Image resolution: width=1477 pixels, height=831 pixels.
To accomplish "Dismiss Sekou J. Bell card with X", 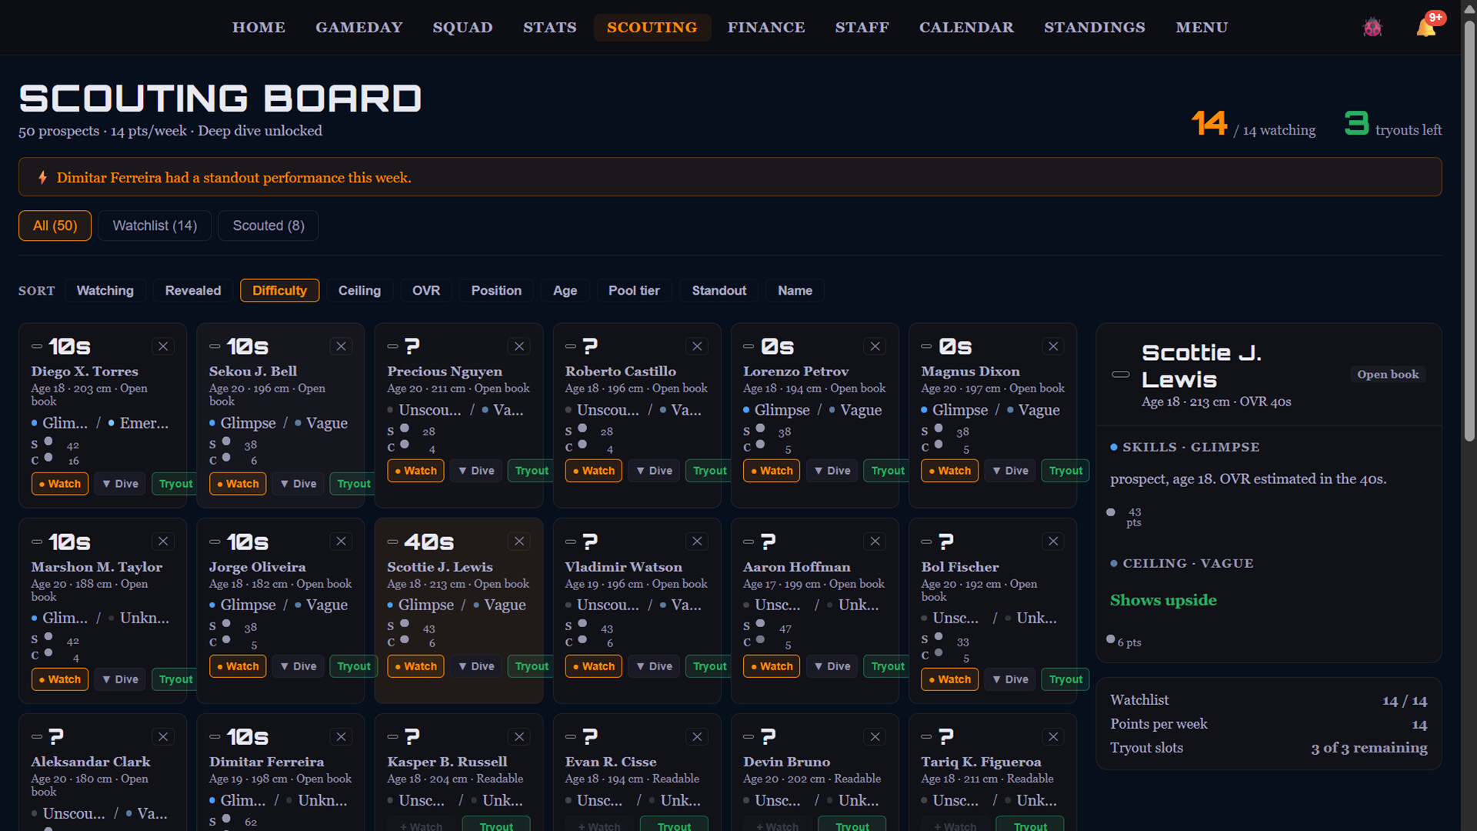I will (341, 346).
